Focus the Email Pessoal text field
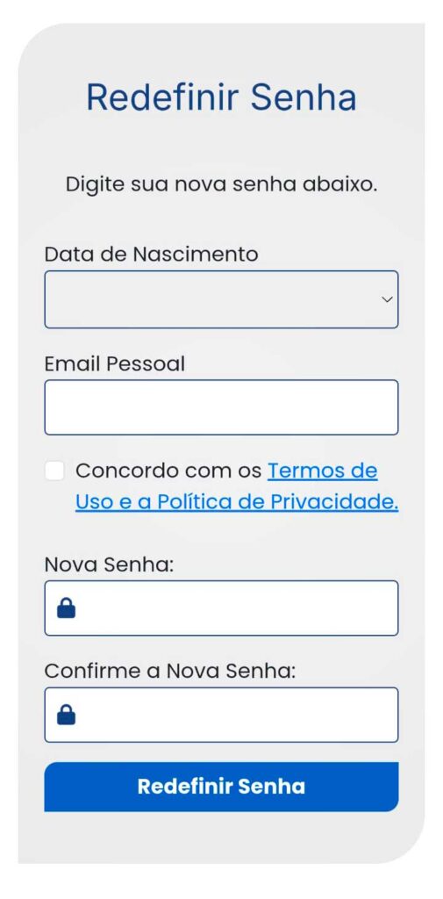Viewport: 443px width, 899px height. (221, 407)
